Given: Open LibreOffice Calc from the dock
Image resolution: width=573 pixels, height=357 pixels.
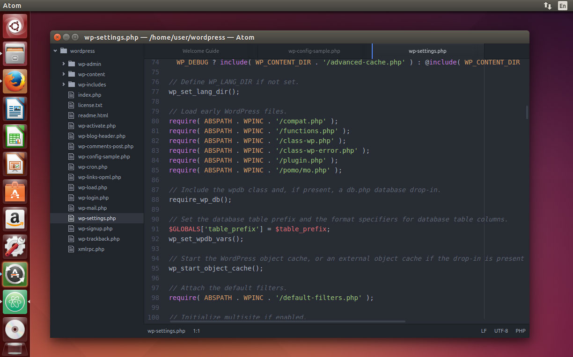Looking at the screenshot, I should [15, 136].
